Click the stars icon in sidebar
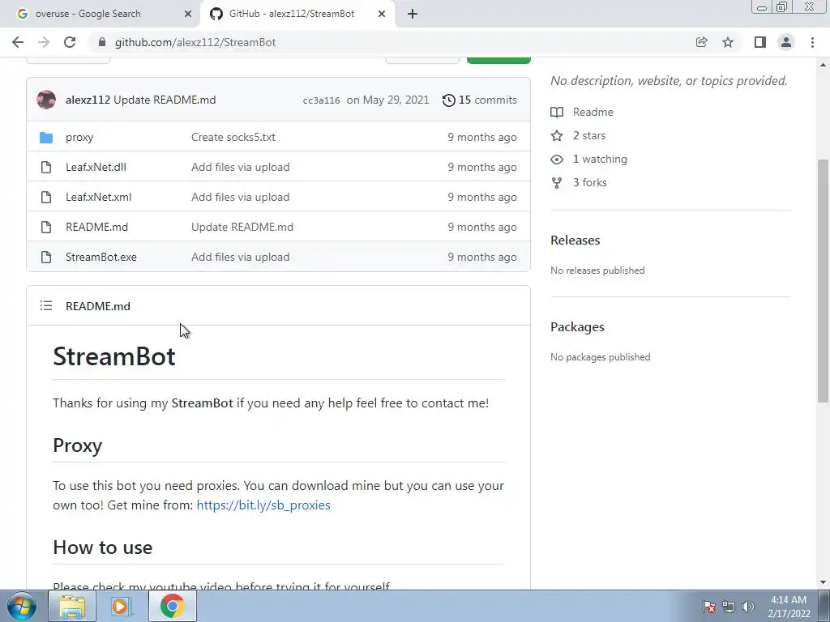 557,136
